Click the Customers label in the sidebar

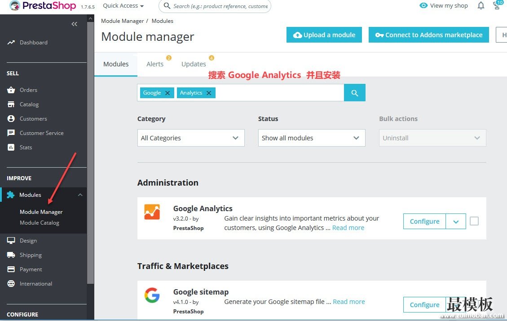coord(33,118)
